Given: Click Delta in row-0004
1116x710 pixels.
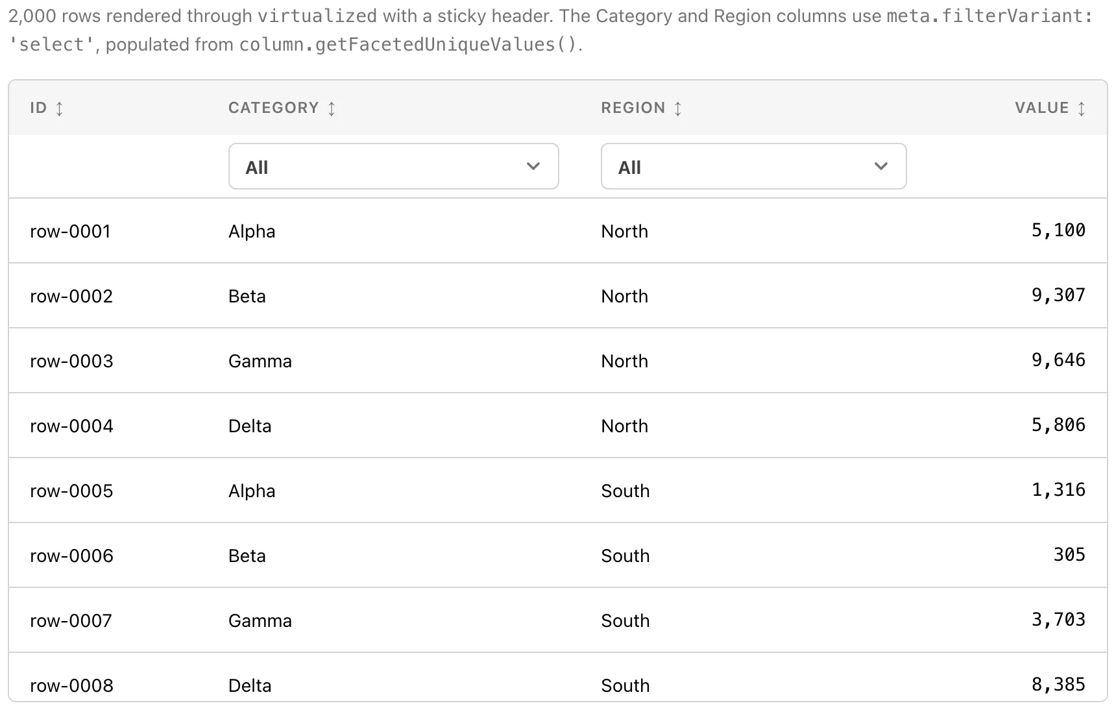Looking at the screenshot, I should click(x=250, y=426).
